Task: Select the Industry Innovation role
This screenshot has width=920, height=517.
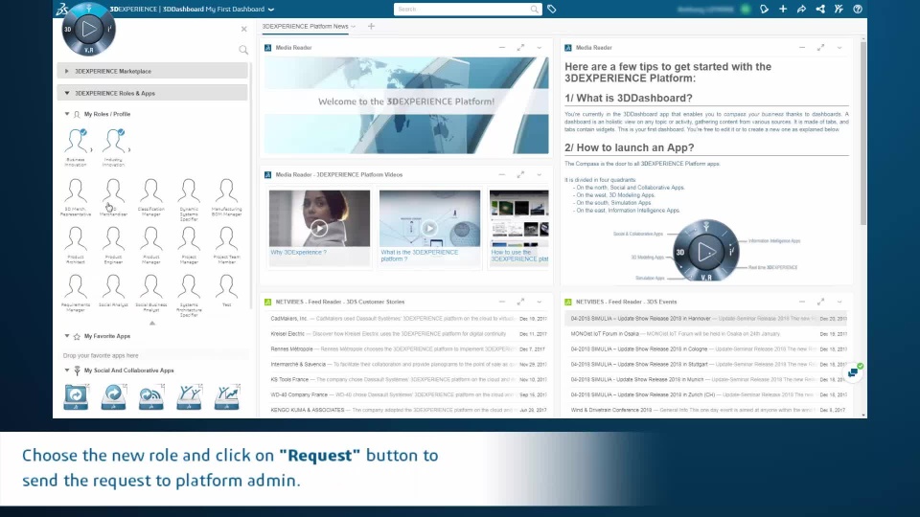Action: coord(113,147)
